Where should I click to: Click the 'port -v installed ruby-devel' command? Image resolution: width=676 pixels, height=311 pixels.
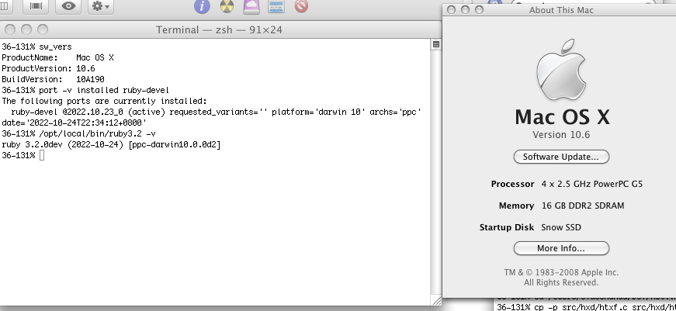point(104,91)
